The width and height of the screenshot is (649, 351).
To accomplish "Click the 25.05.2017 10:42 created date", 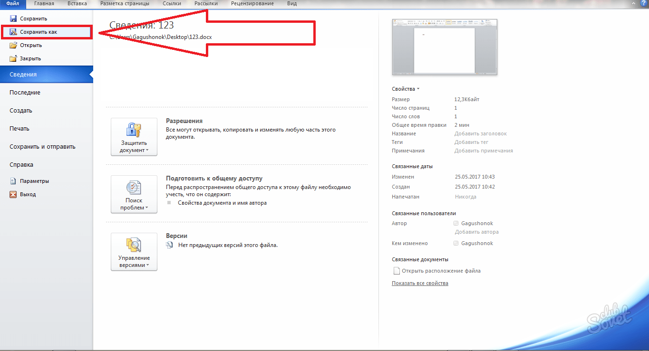I will (x=475, y=187).
